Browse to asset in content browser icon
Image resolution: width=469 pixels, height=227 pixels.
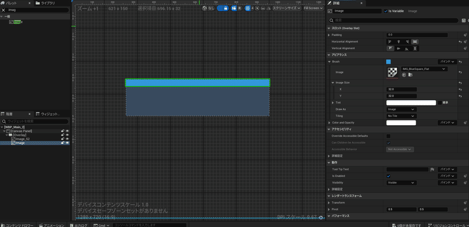(410, 75)
